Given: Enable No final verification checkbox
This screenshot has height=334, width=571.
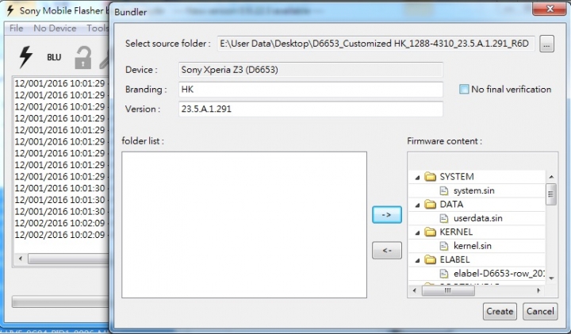Looking at the screenshot, I should click(464, 89).
